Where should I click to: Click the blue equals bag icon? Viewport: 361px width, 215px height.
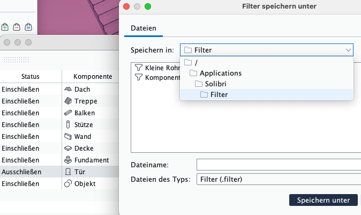click(x=28, y=27)
